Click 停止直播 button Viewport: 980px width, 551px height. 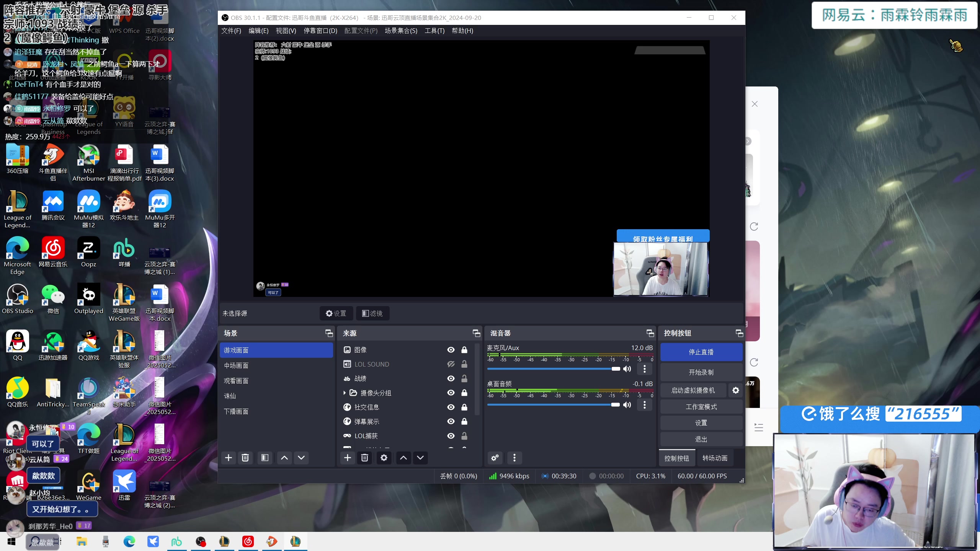click(x=701, y=352)
